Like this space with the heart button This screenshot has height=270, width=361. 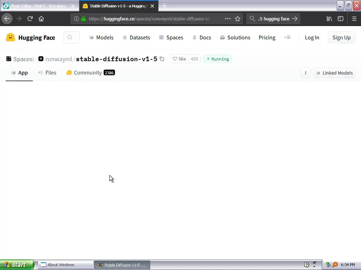coord(179,59)
